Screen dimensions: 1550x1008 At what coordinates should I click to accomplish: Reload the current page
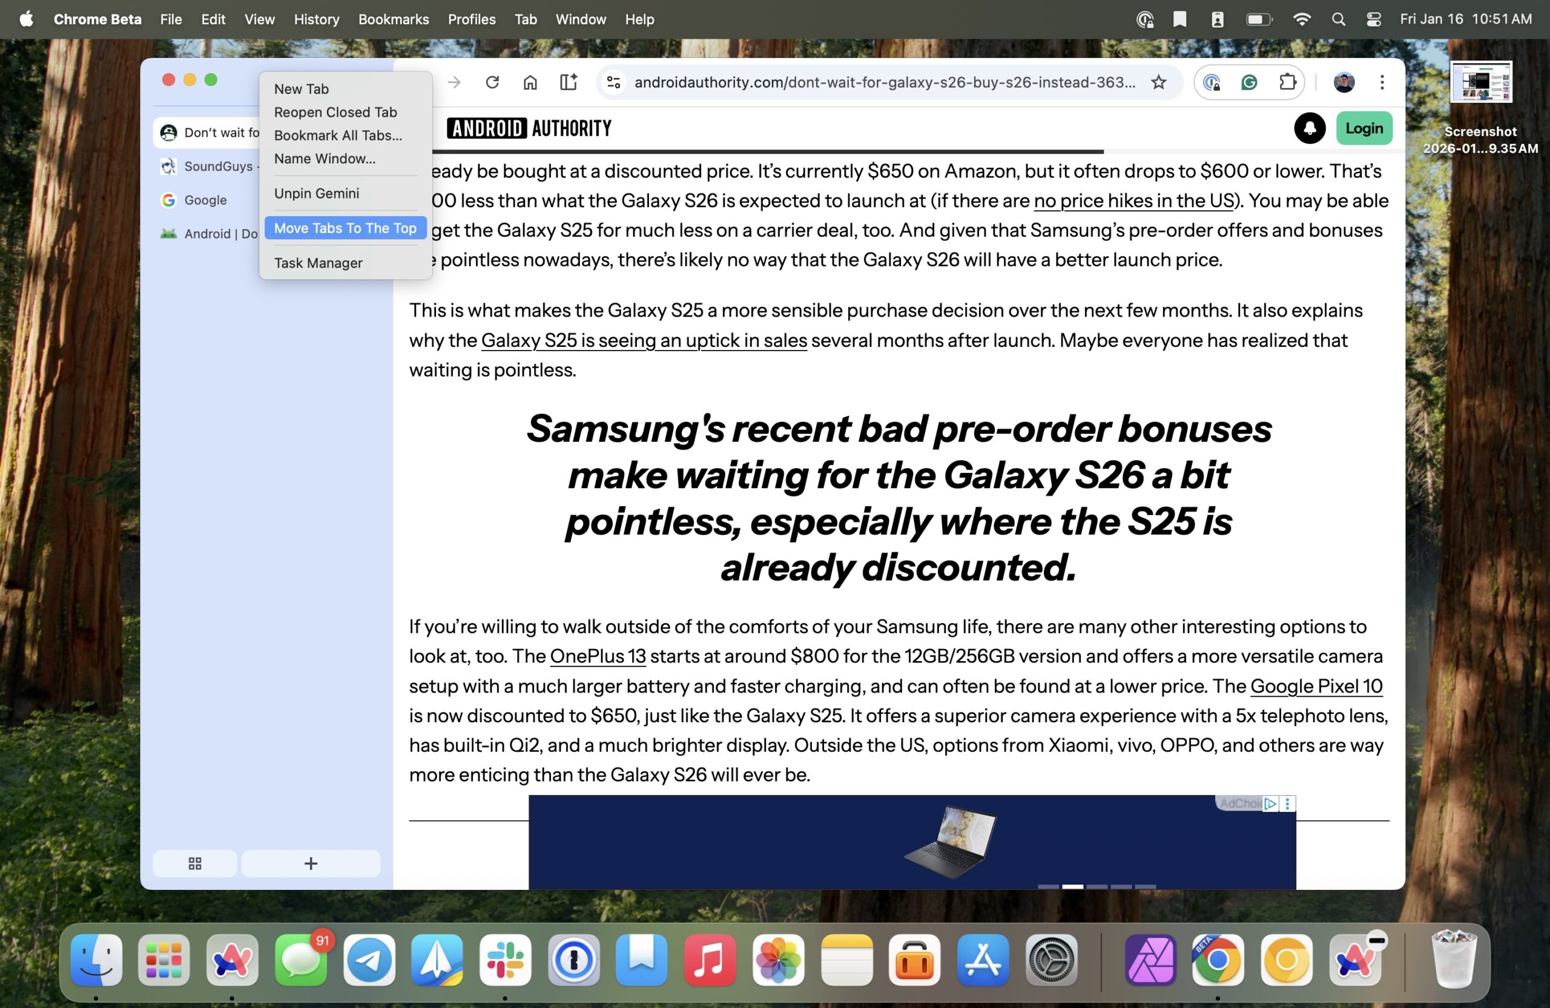[x=493, y=82]
